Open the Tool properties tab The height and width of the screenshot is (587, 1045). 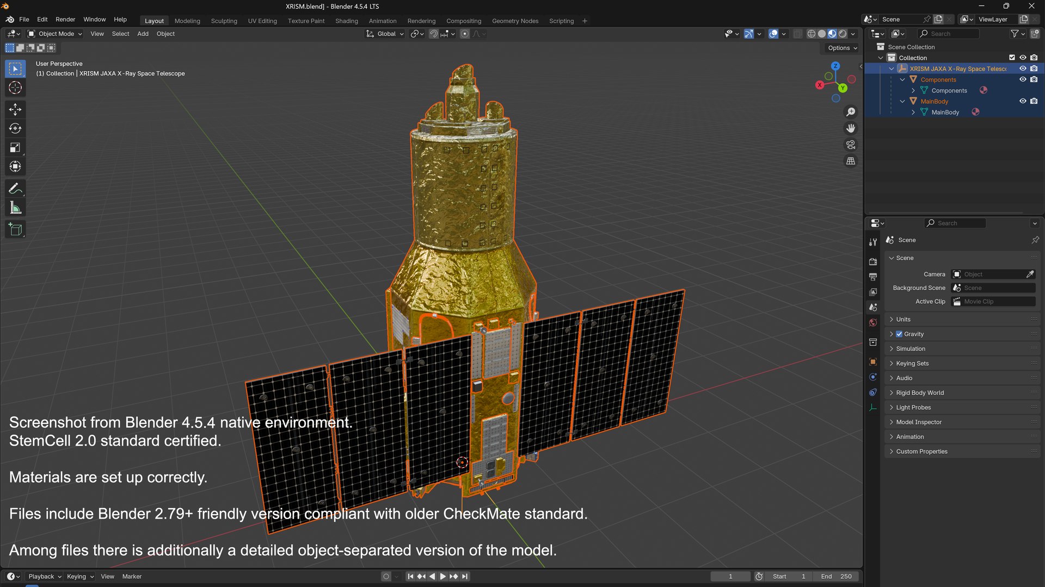(873, 242)
